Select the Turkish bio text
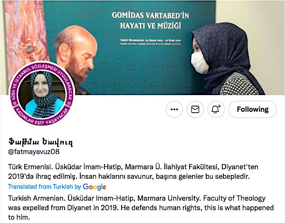The width and height of the screenshot is (285, 223). click(x=133, y=172)
